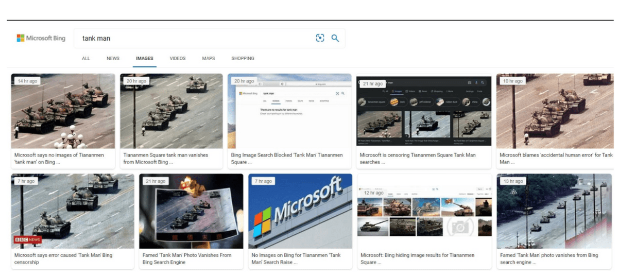The width and height of the screenshot is (618, 276).
Task: Open 'Tiananmen Square tank man vanishes' headline
Action: 166,158
